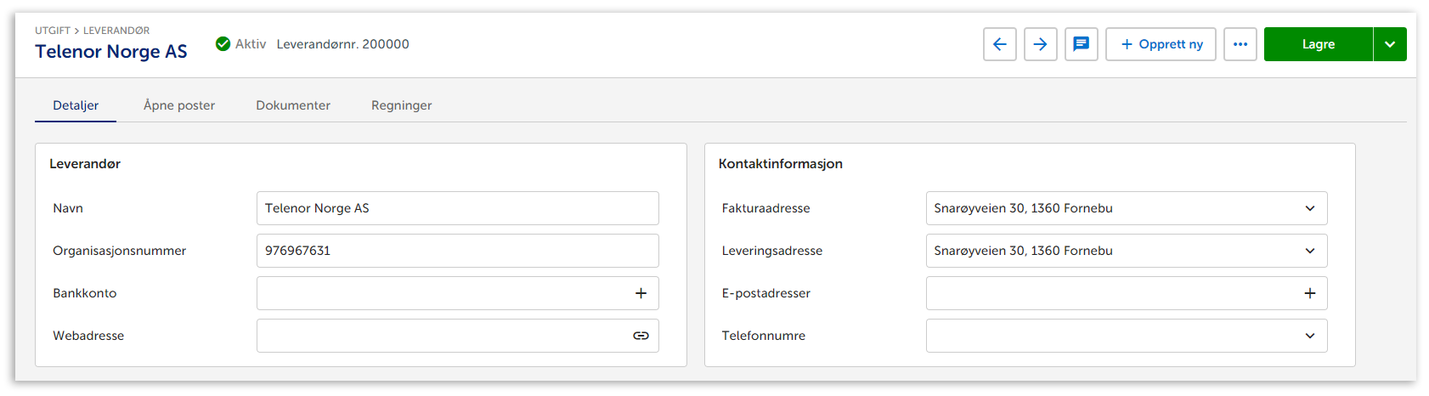This screenshot has height=396, width=1429.
Task: Add an email address with plus icon
Action: click(1309, 293)
